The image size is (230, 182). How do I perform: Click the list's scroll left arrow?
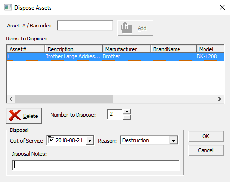coord(11,99)
